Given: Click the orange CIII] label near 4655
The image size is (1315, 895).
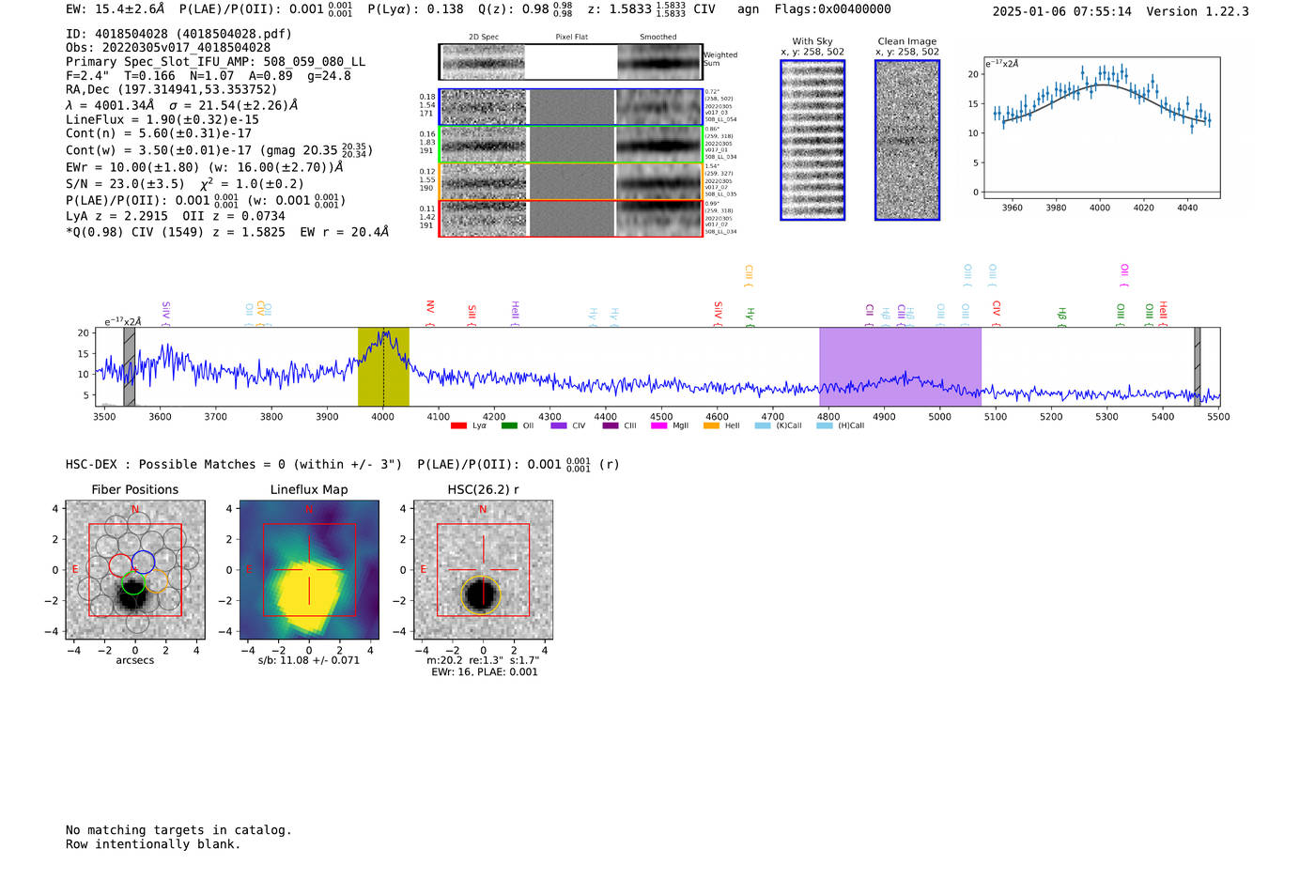Looking at the screenshot, I should [749, 275].
